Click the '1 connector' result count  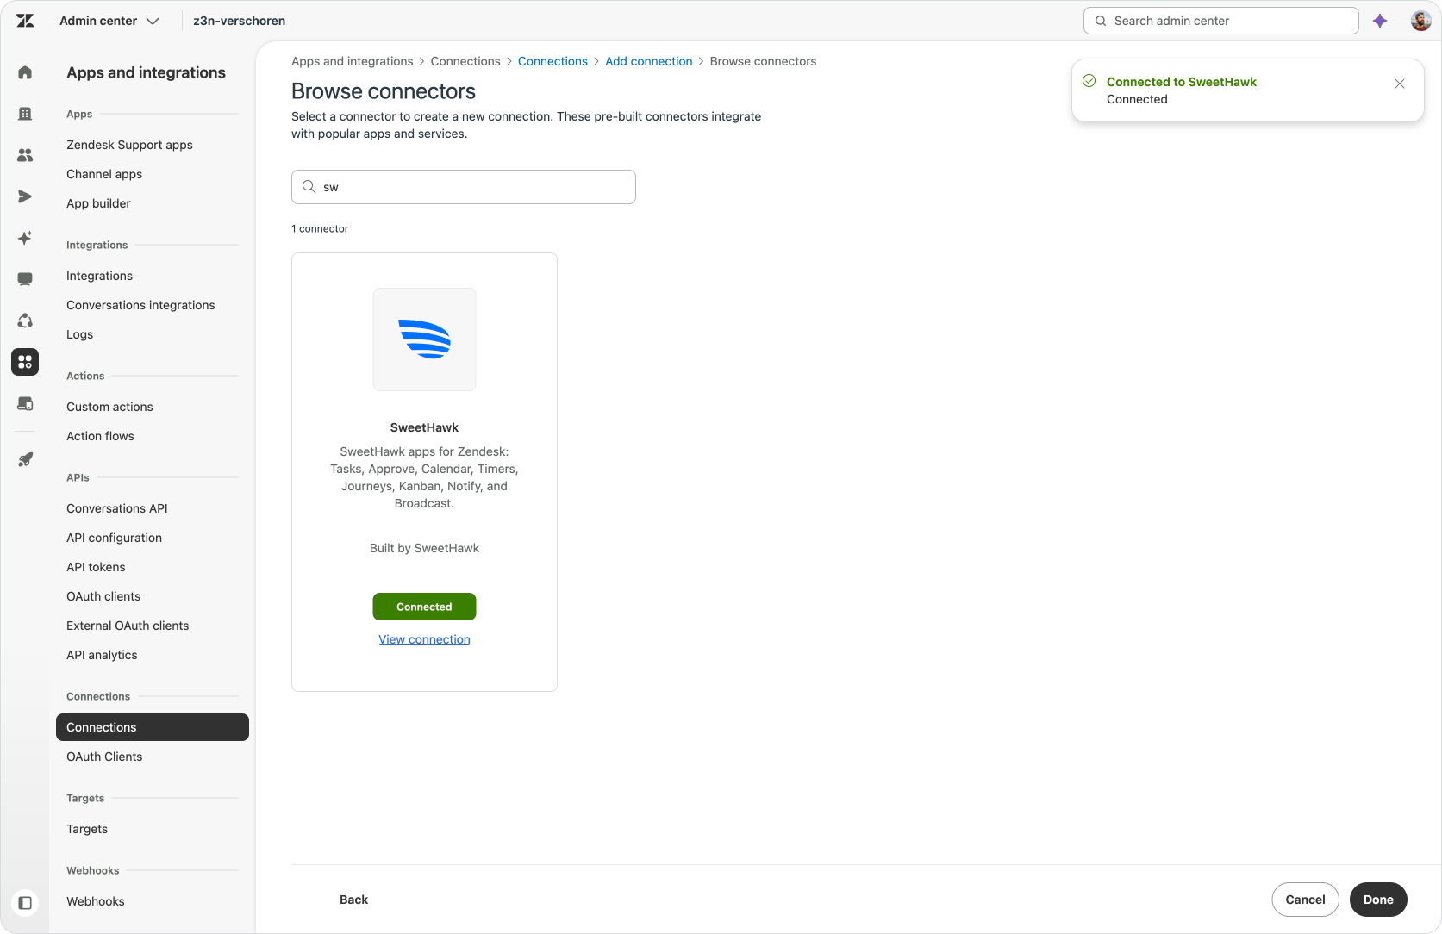tap(320, 228)
